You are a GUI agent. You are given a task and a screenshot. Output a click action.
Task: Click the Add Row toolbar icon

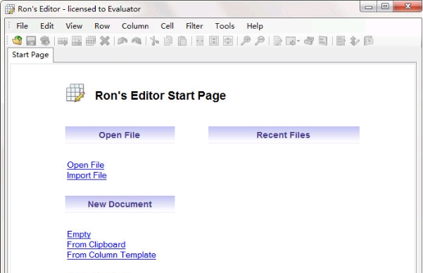[x=63, y=41]
